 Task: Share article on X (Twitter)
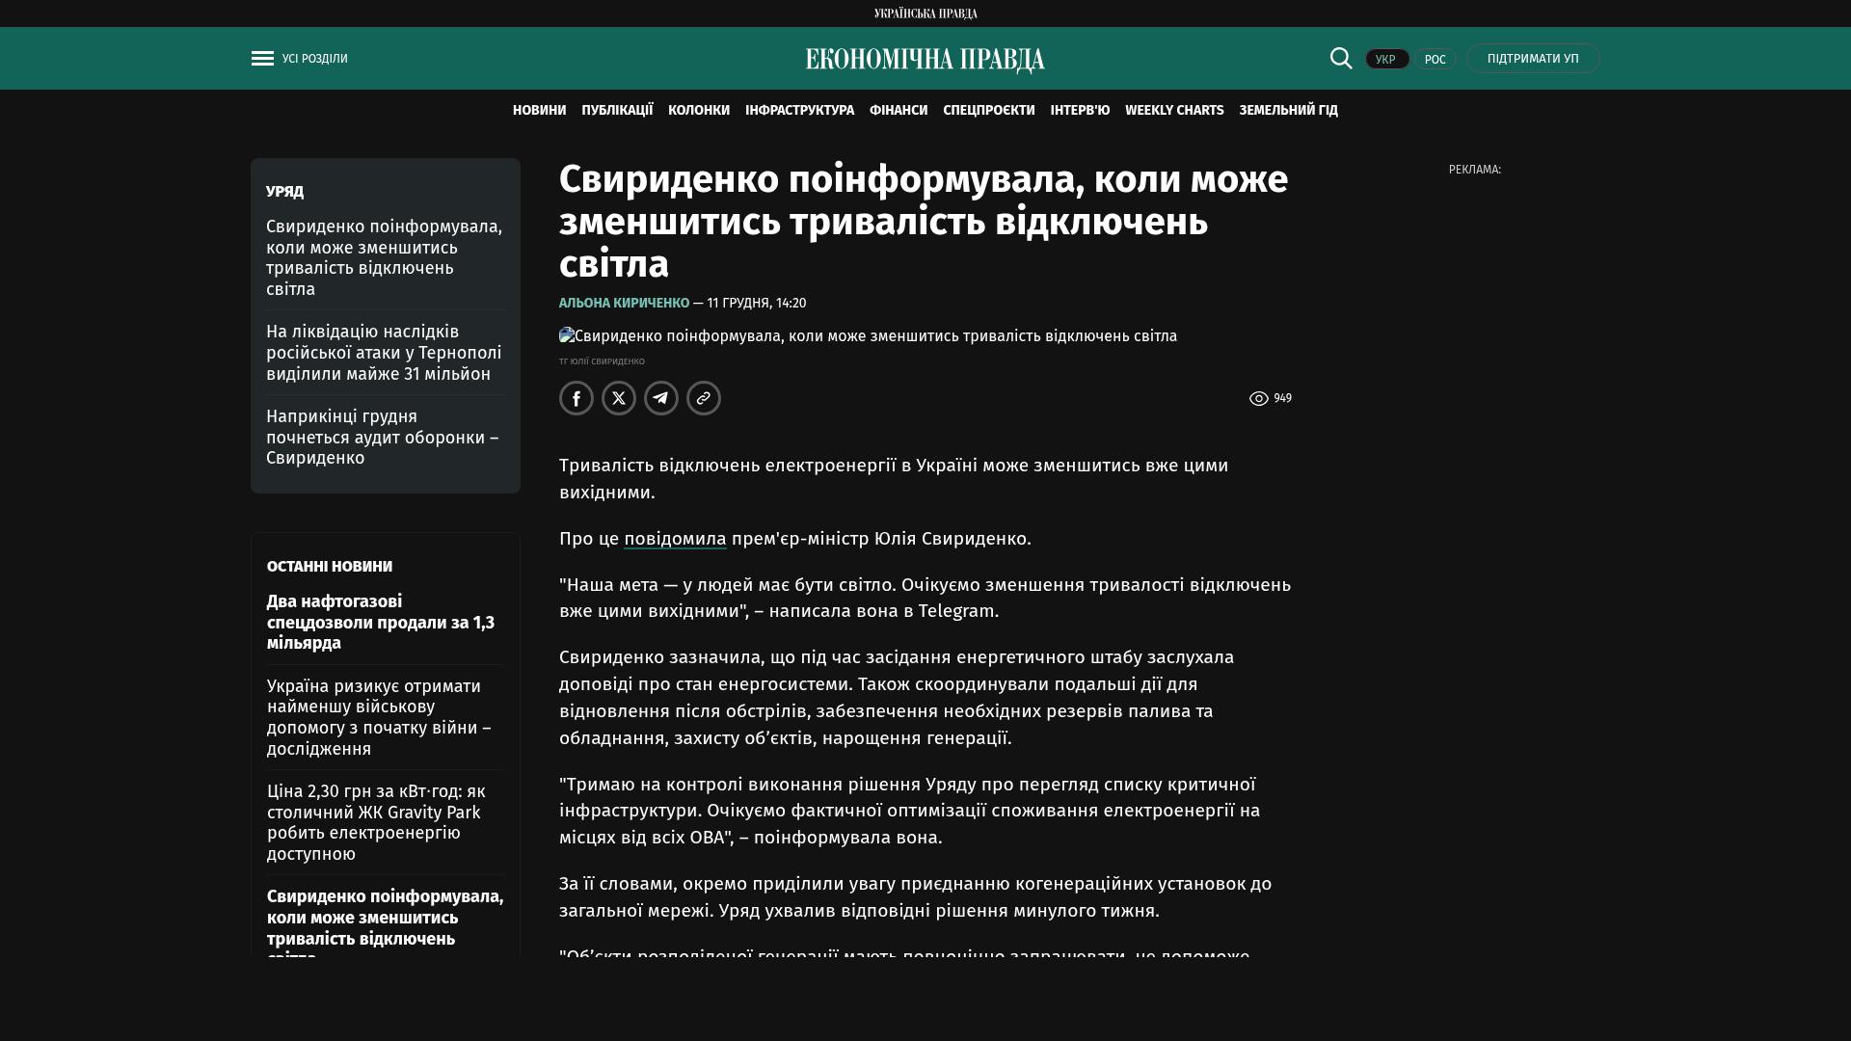coord(619,398)
